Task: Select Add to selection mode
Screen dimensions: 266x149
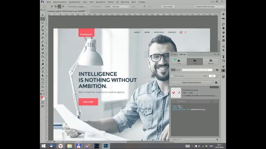Action: click(x=55, y=7)
